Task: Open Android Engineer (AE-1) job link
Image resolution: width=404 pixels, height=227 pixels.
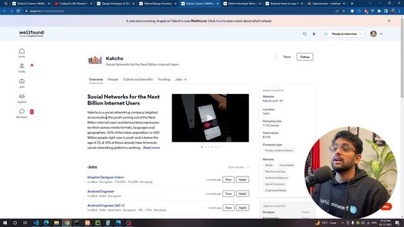Action: pos(106,206)
